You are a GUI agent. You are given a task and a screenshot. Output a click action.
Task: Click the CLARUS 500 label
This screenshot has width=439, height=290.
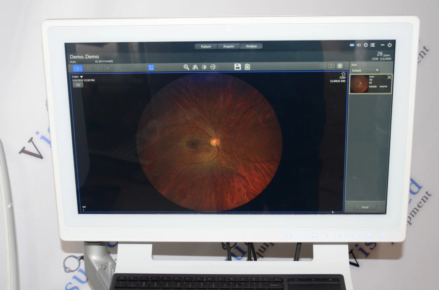pos(337,81)
